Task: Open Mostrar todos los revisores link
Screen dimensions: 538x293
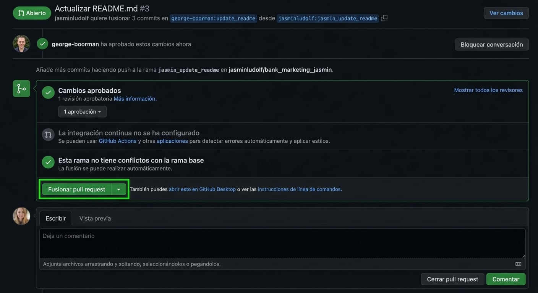Action: (488, 90)
